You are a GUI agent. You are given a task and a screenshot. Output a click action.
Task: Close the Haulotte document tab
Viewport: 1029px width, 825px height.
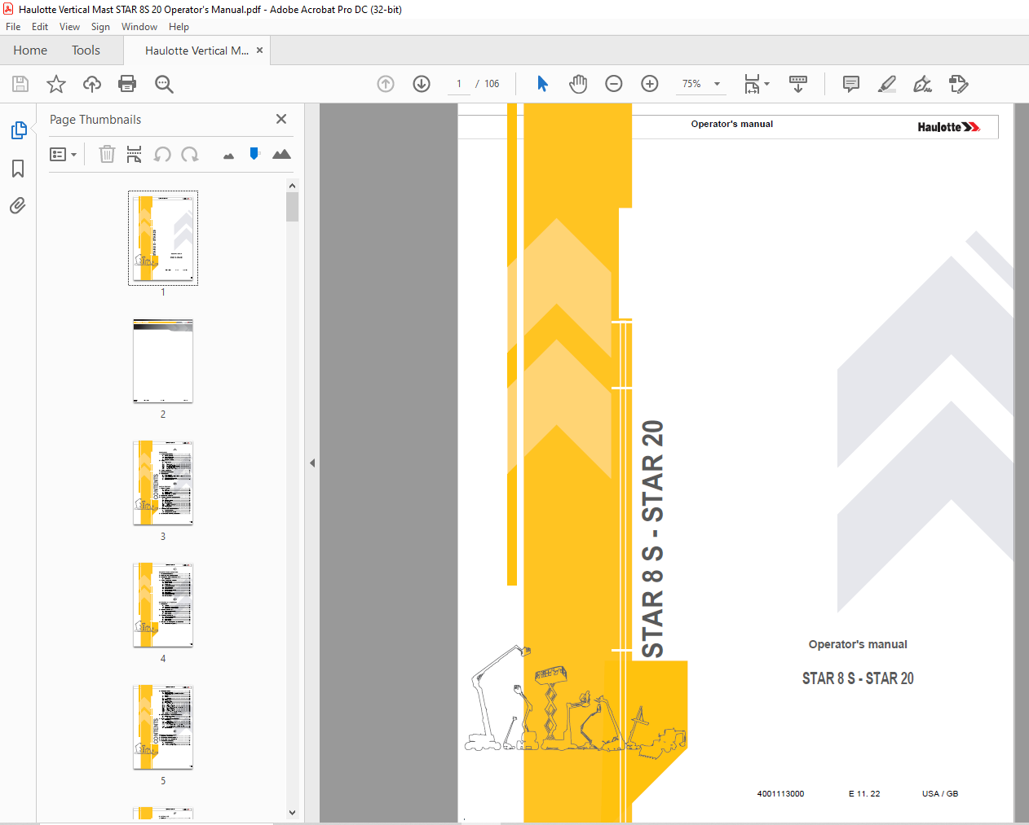click(259, 50)
